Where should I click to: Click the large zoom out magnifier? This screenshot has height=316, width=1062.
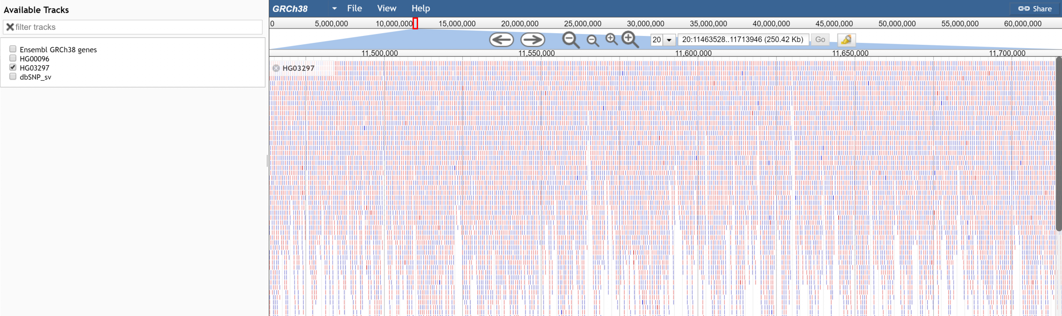pos(571,40)
